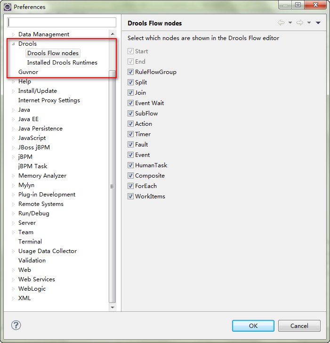330x343 pixels.
Task: Toggle the Event checkbox
Action: pyautogui.click(x=130, y=155)
